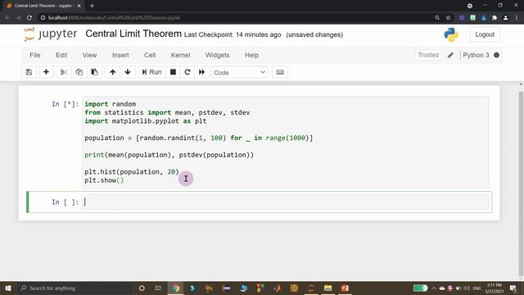The width and height of the screenshot is (524, 295).
Task: Open the Chrome three-dot menu
Action: point(517,18)
